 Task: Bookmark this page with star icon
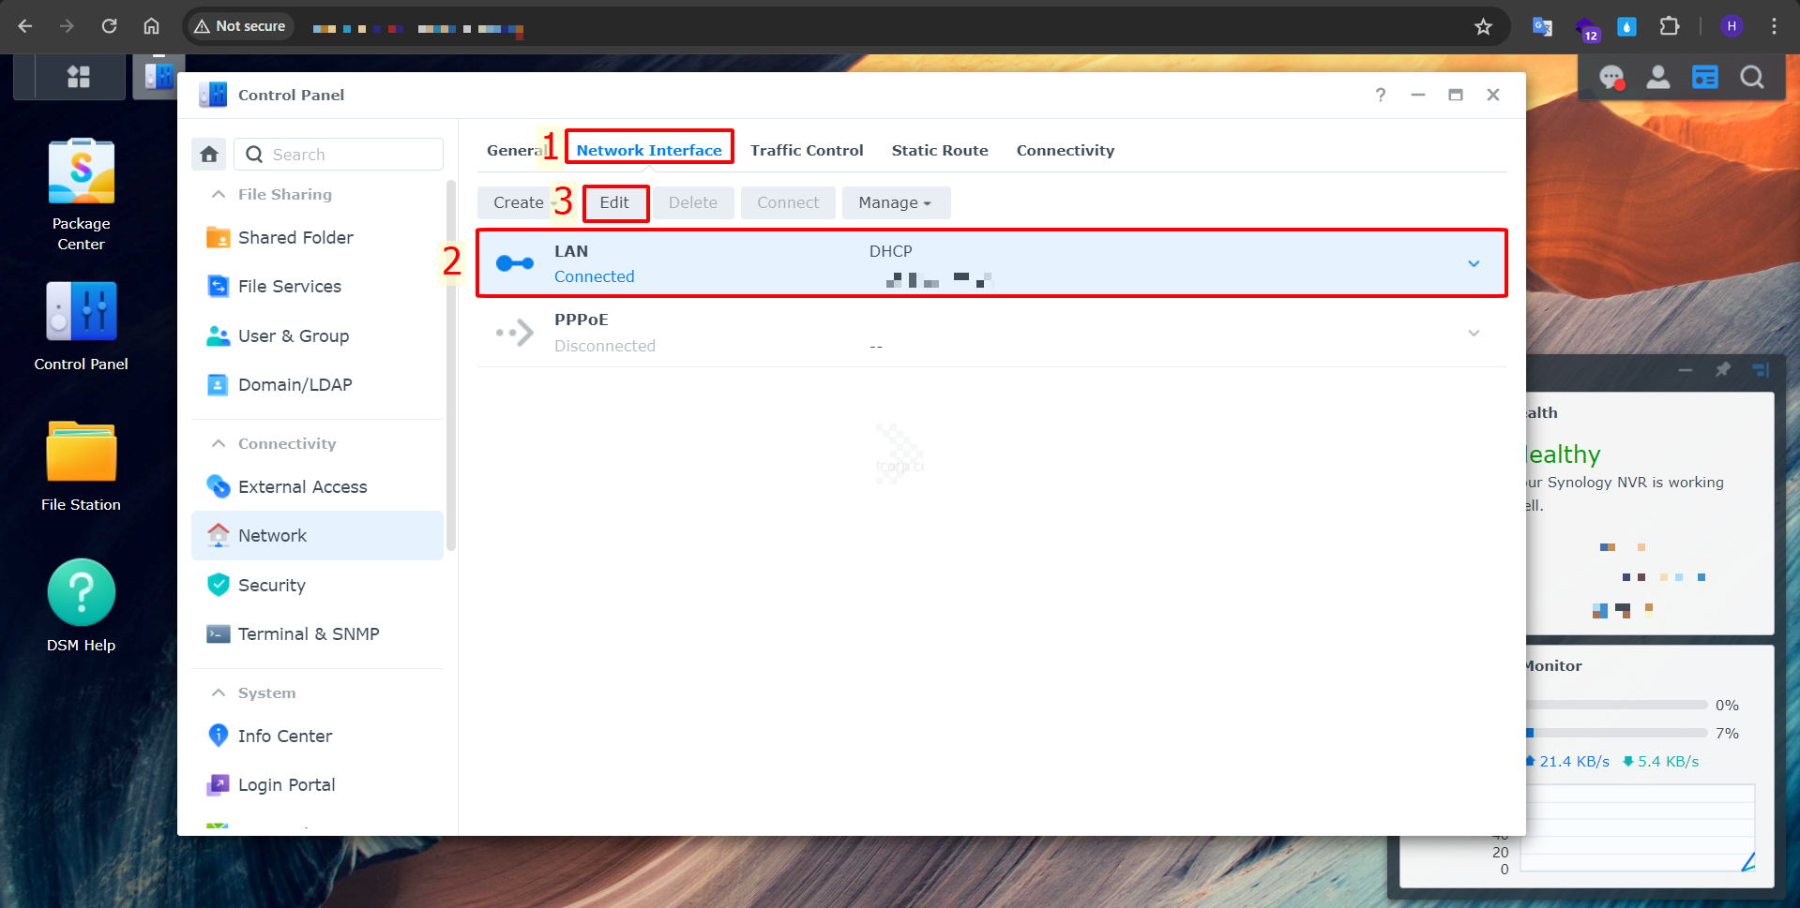[x=1483, y=26]
